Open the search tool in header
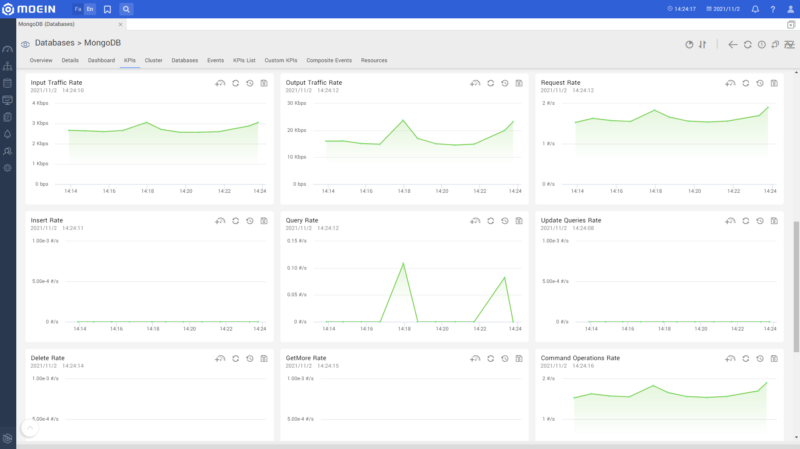 (x=126, y=9)
